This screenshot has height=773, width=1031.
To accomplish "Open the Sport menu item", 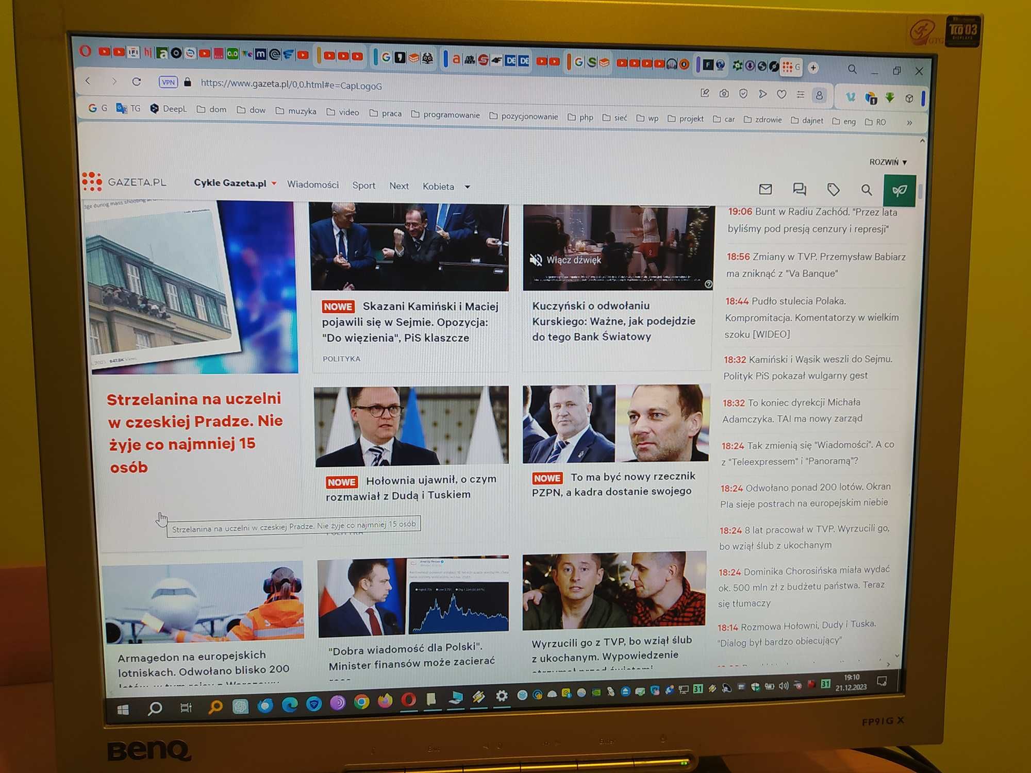I will [x=363, y=185].
